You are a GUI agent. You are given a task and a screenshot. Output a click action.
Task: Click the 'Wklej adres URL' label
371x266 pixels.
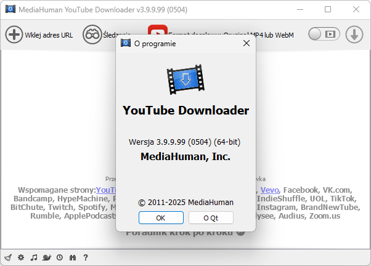click(x=49, y=35)
